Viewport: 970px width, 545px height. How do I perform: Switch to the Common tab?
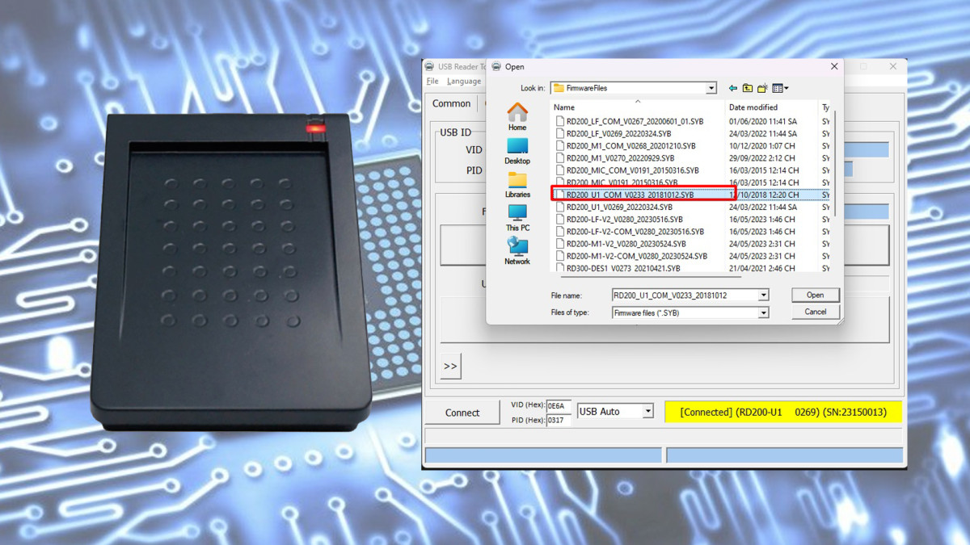tap(451, 103)
